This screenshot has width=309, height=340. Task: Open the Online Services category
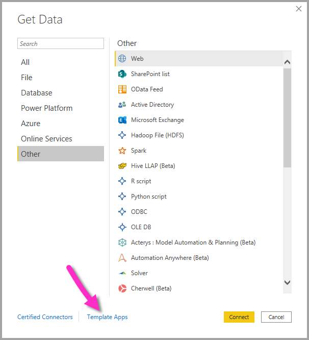46,139
